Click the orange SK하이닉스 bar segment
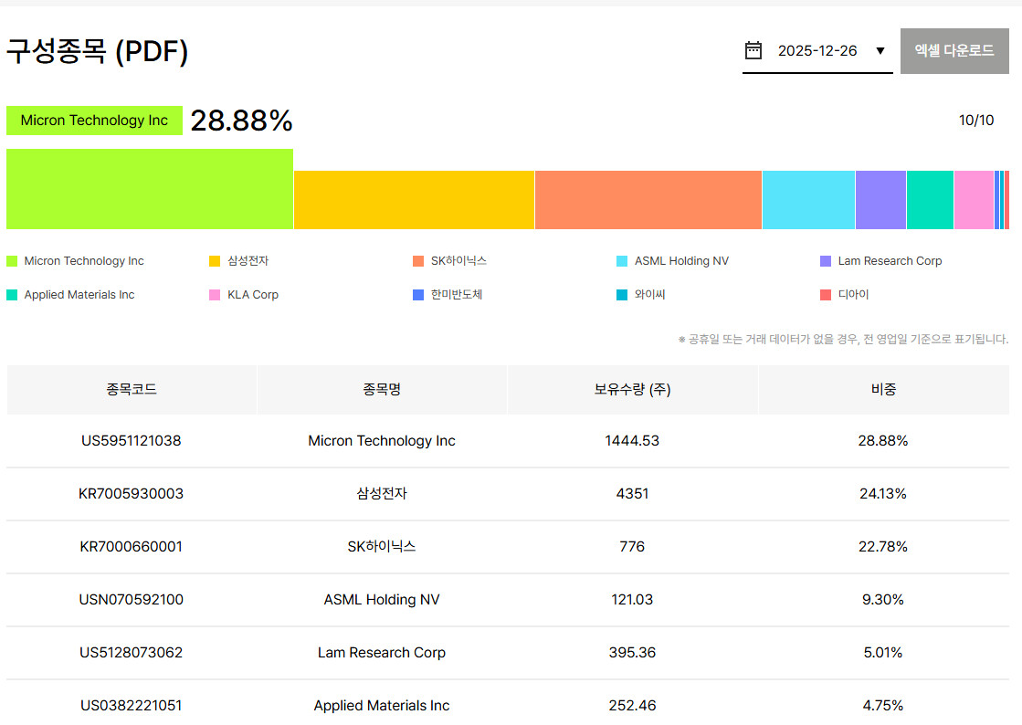 coord(648,200)
